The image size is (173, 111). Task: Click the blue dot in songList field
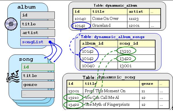(50, 42)
